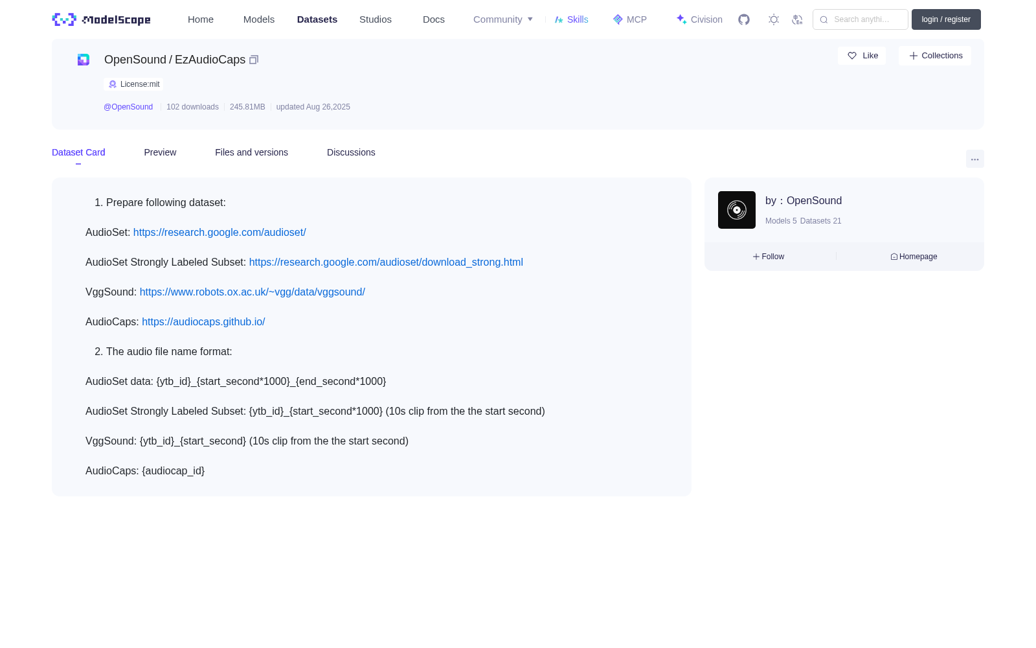1036x648 pixels.
Task: Toggle the light/dark theme sun icon
Action: (774, 19)
